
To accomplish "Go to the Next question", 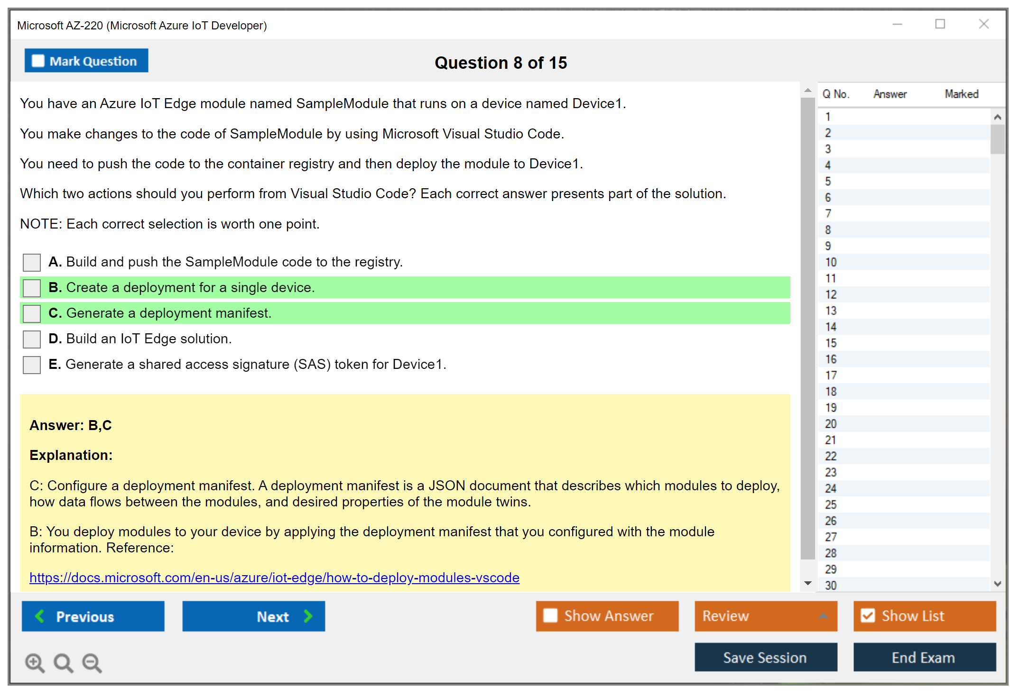I will 253,616.
